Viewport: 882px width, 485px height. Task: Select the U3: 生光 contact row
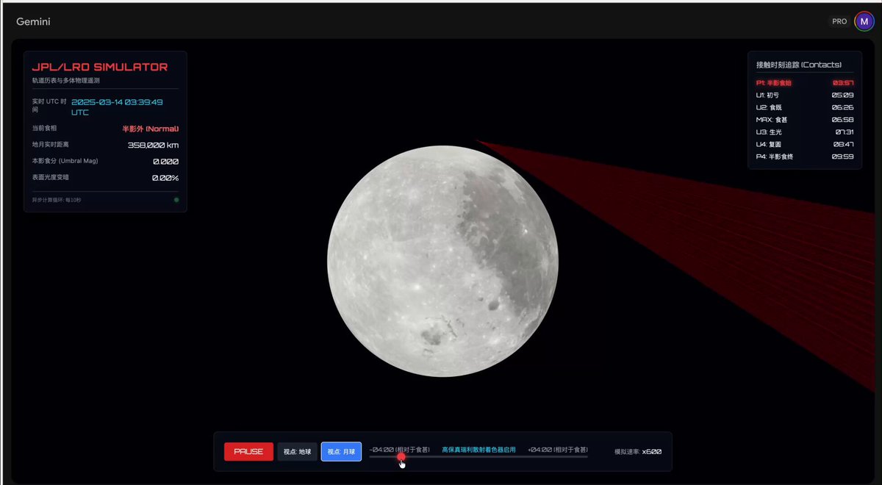tap(804, 132)
